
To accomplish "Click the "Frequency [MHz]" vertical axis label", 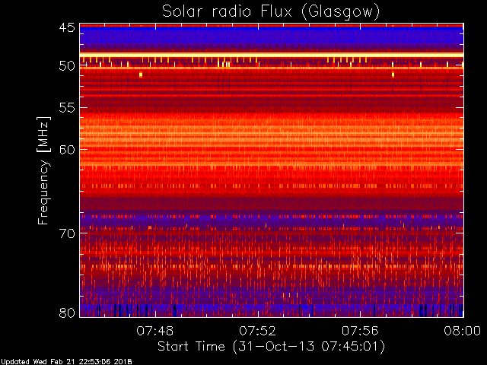I will (x=44, y=170).
